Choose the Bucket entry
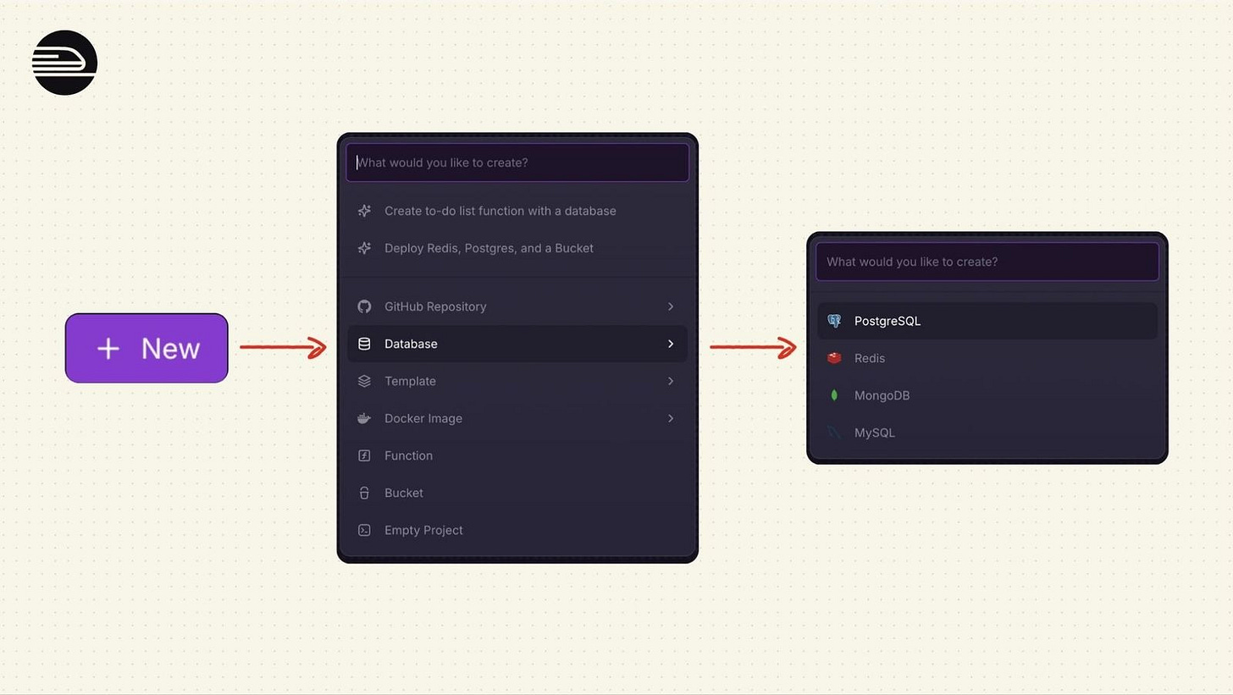Screen dimensions: 1233x695 pos(517,493)
